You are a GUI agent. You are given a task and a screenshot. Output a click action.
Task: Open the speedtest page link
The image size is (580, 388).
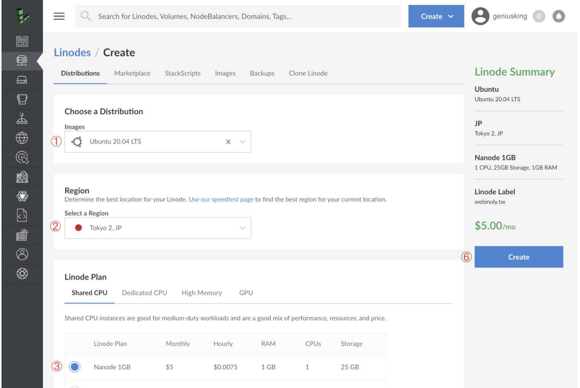point(221,200)
